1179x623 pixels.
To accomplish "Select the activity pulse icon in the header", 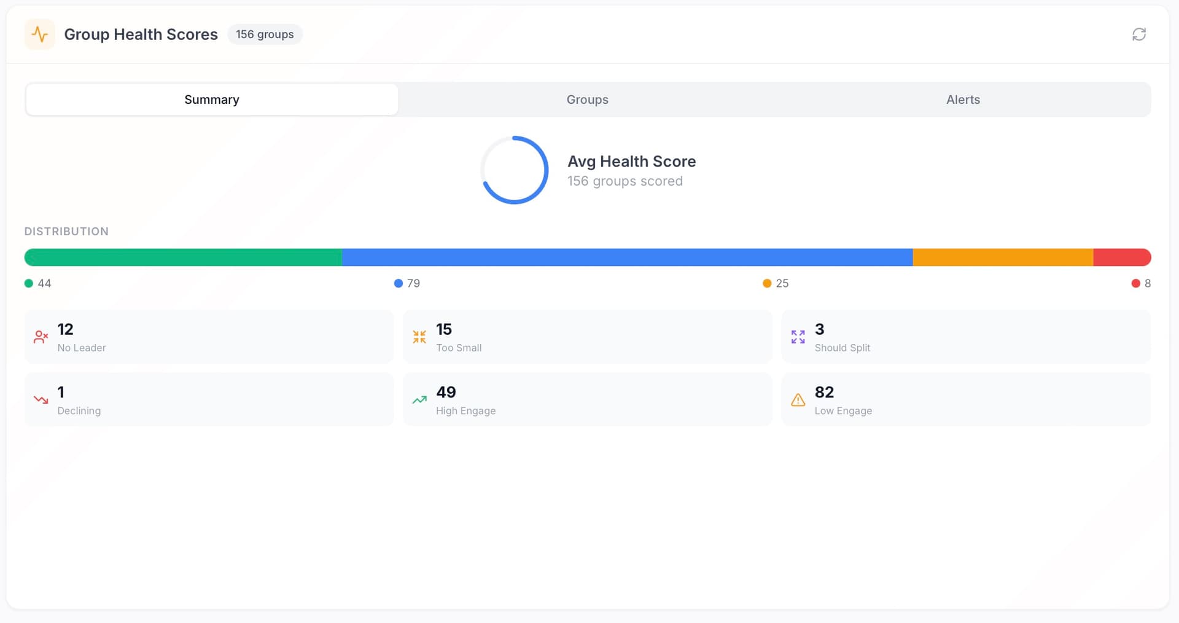I will 39,34.
